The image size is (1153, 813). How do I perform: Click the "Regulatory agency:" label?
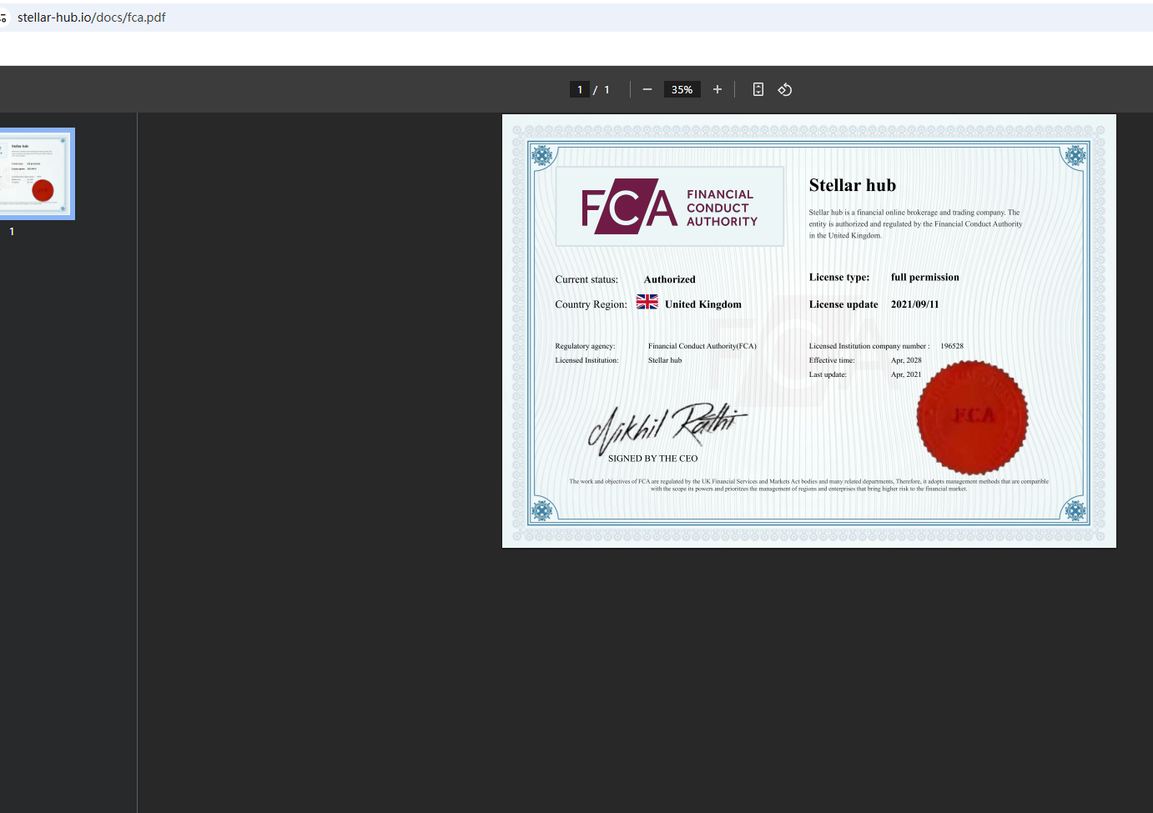[585, 346]
